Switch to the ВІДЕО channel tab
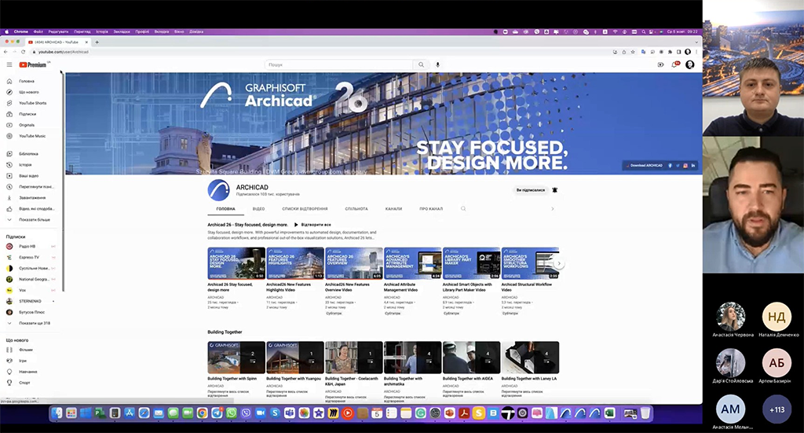804x433 pixels. [x=258, y=209]
